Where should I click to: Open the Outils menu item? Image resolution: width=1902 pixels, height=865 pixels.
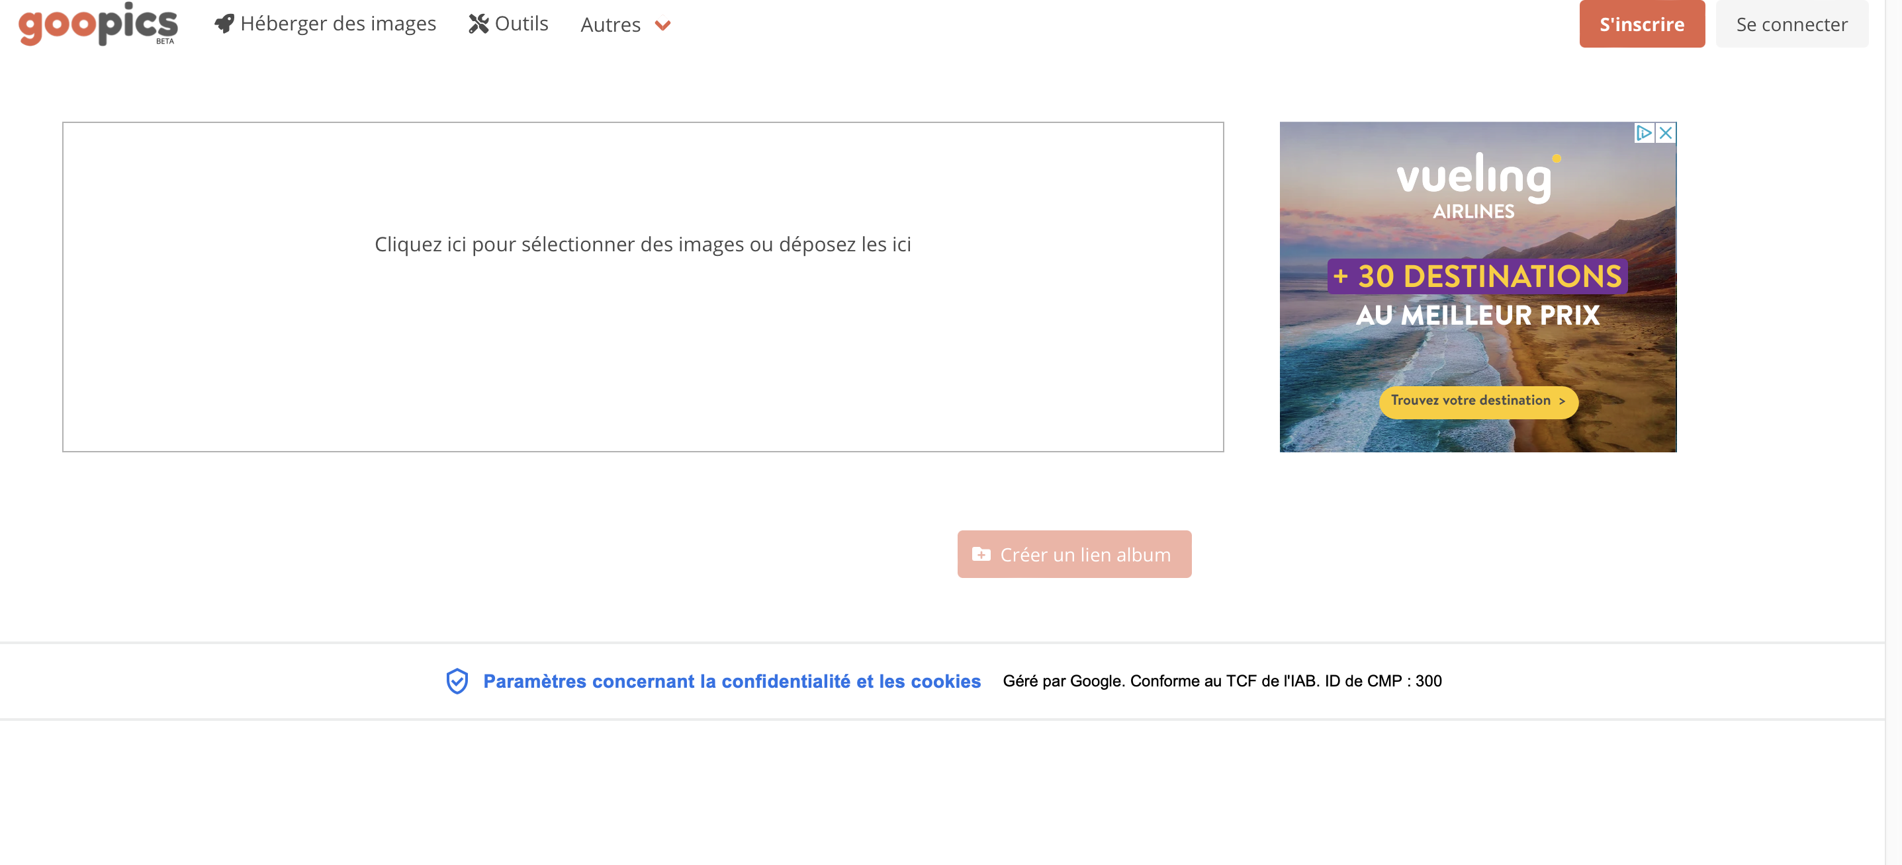tap(521, 24)
